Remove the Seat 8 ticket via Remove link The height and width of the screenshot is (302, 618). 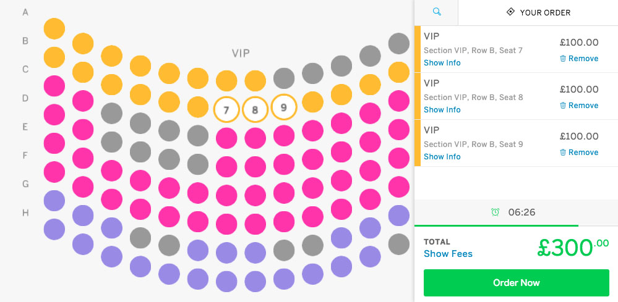[x=583, y=106]
